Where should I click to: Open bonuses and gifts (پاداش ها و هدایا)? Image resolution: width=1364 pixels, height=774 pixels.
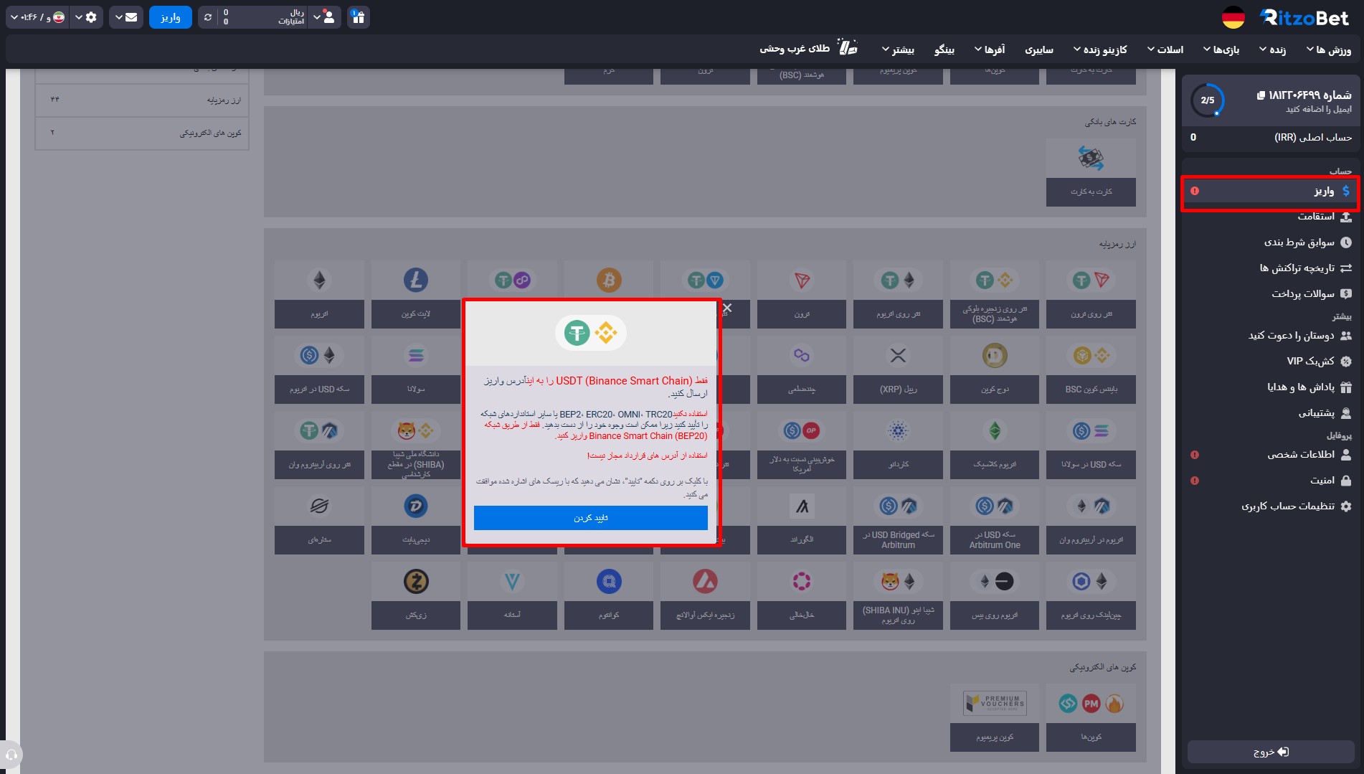(x=1270, y=387)
